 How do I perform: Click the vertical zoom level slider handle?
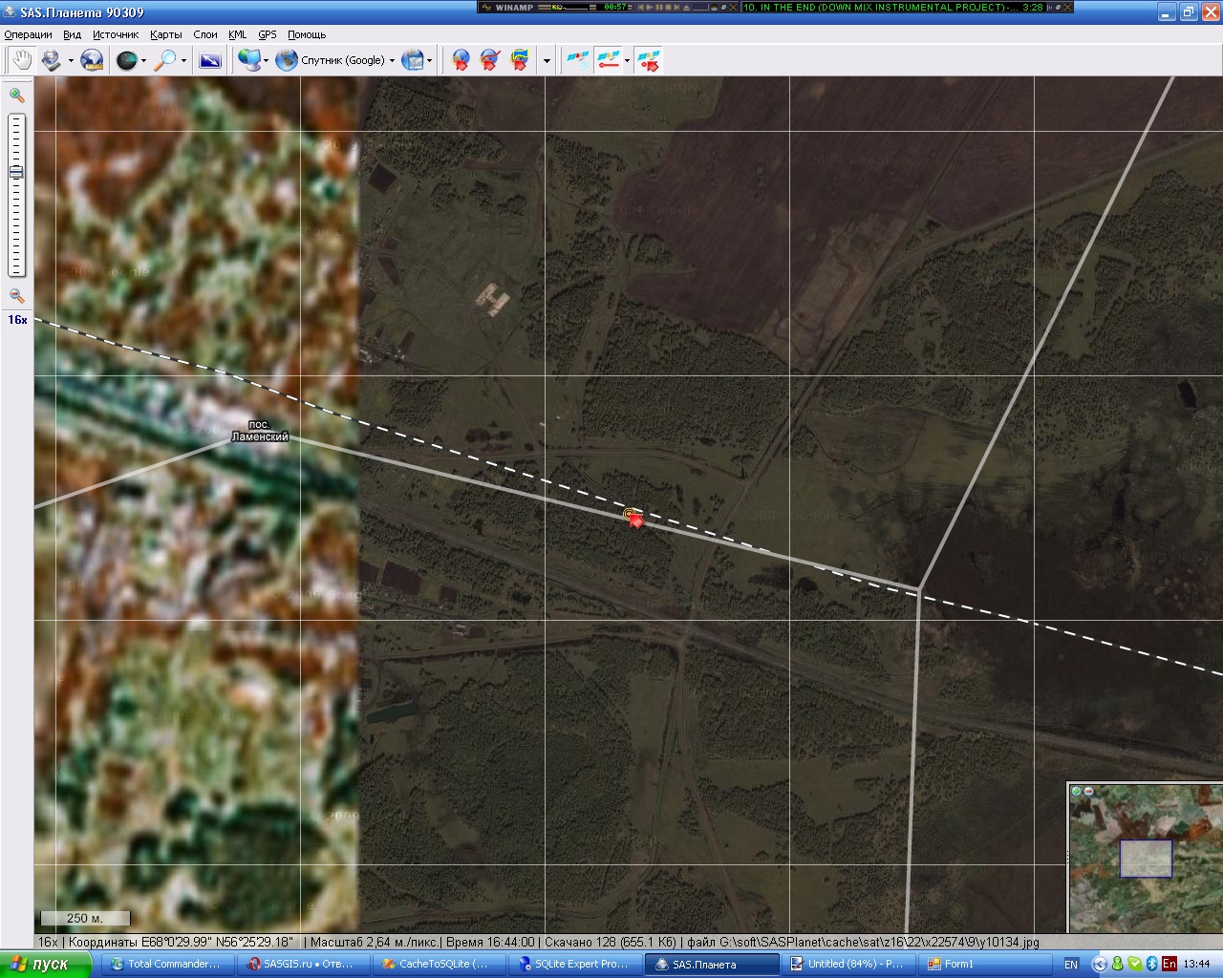click(16, 173)
